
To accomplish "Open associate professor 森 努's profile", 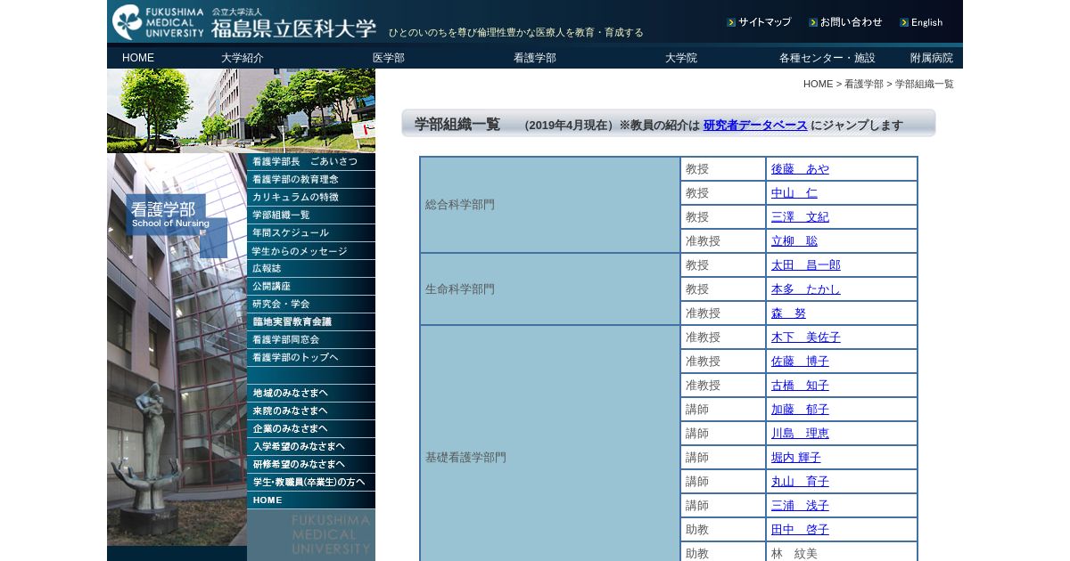I will 788,313.
